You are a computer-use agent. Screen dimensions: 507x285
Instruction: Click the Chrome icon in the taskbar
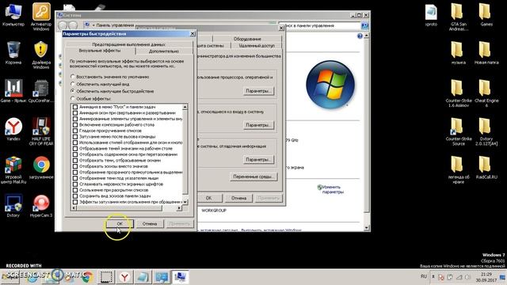click(x=86, y=277)
